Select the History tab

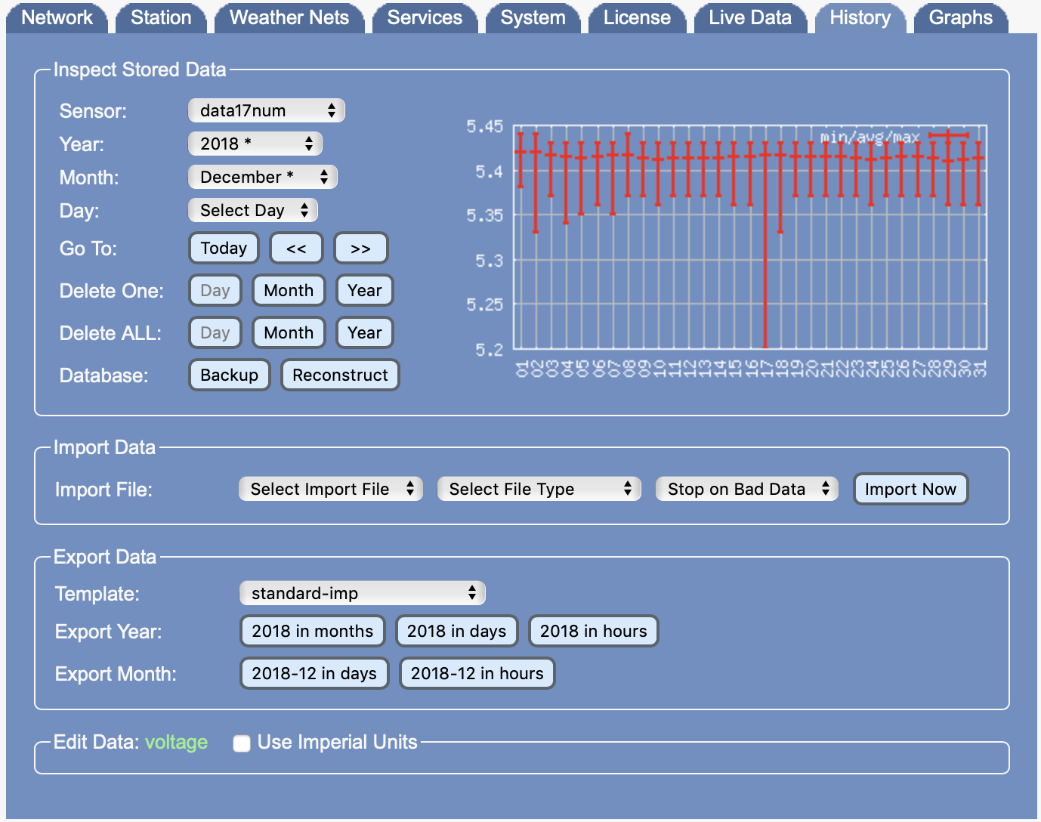[x=860, y=17]
